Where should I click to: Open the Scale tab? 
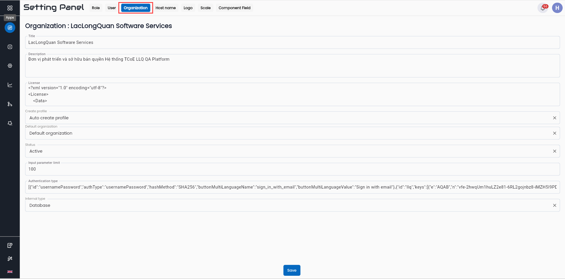pos(206,8)
